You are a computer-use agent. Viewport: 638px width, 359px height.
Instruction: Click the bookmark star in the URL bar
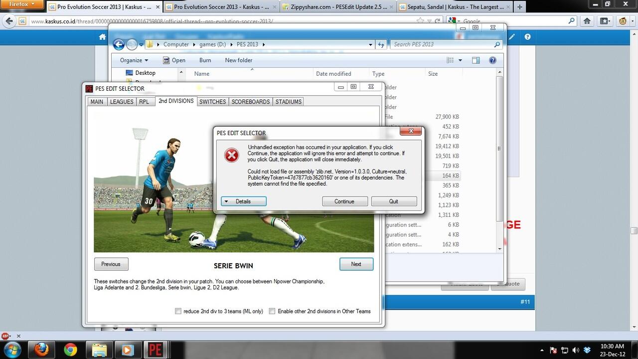pyautogui.click(x=420, y=21)
